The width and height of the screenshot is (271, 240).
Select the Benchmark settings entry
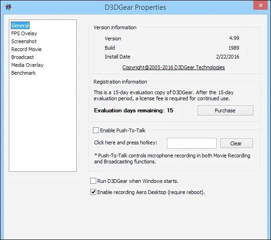(23, 73)
